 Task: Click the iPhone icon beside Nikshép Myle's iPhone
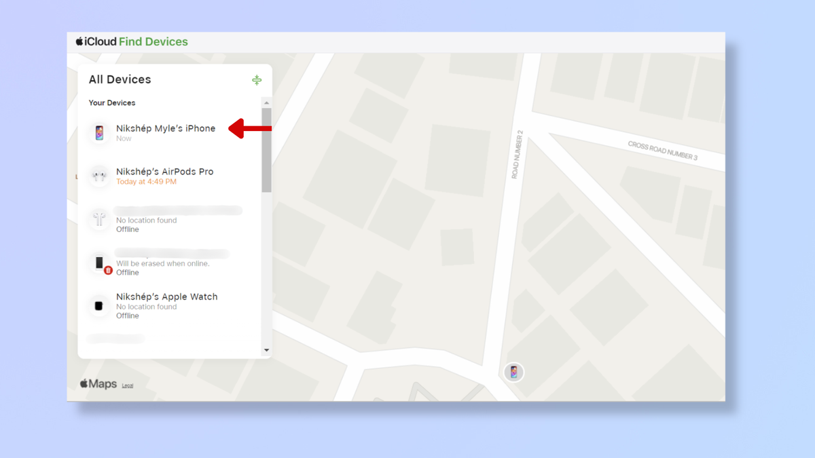pos(99,132)
